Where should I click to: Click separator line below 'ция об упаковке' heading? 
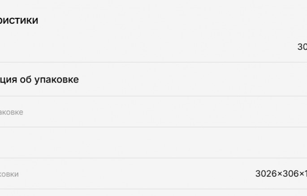[x=153, y=96]
